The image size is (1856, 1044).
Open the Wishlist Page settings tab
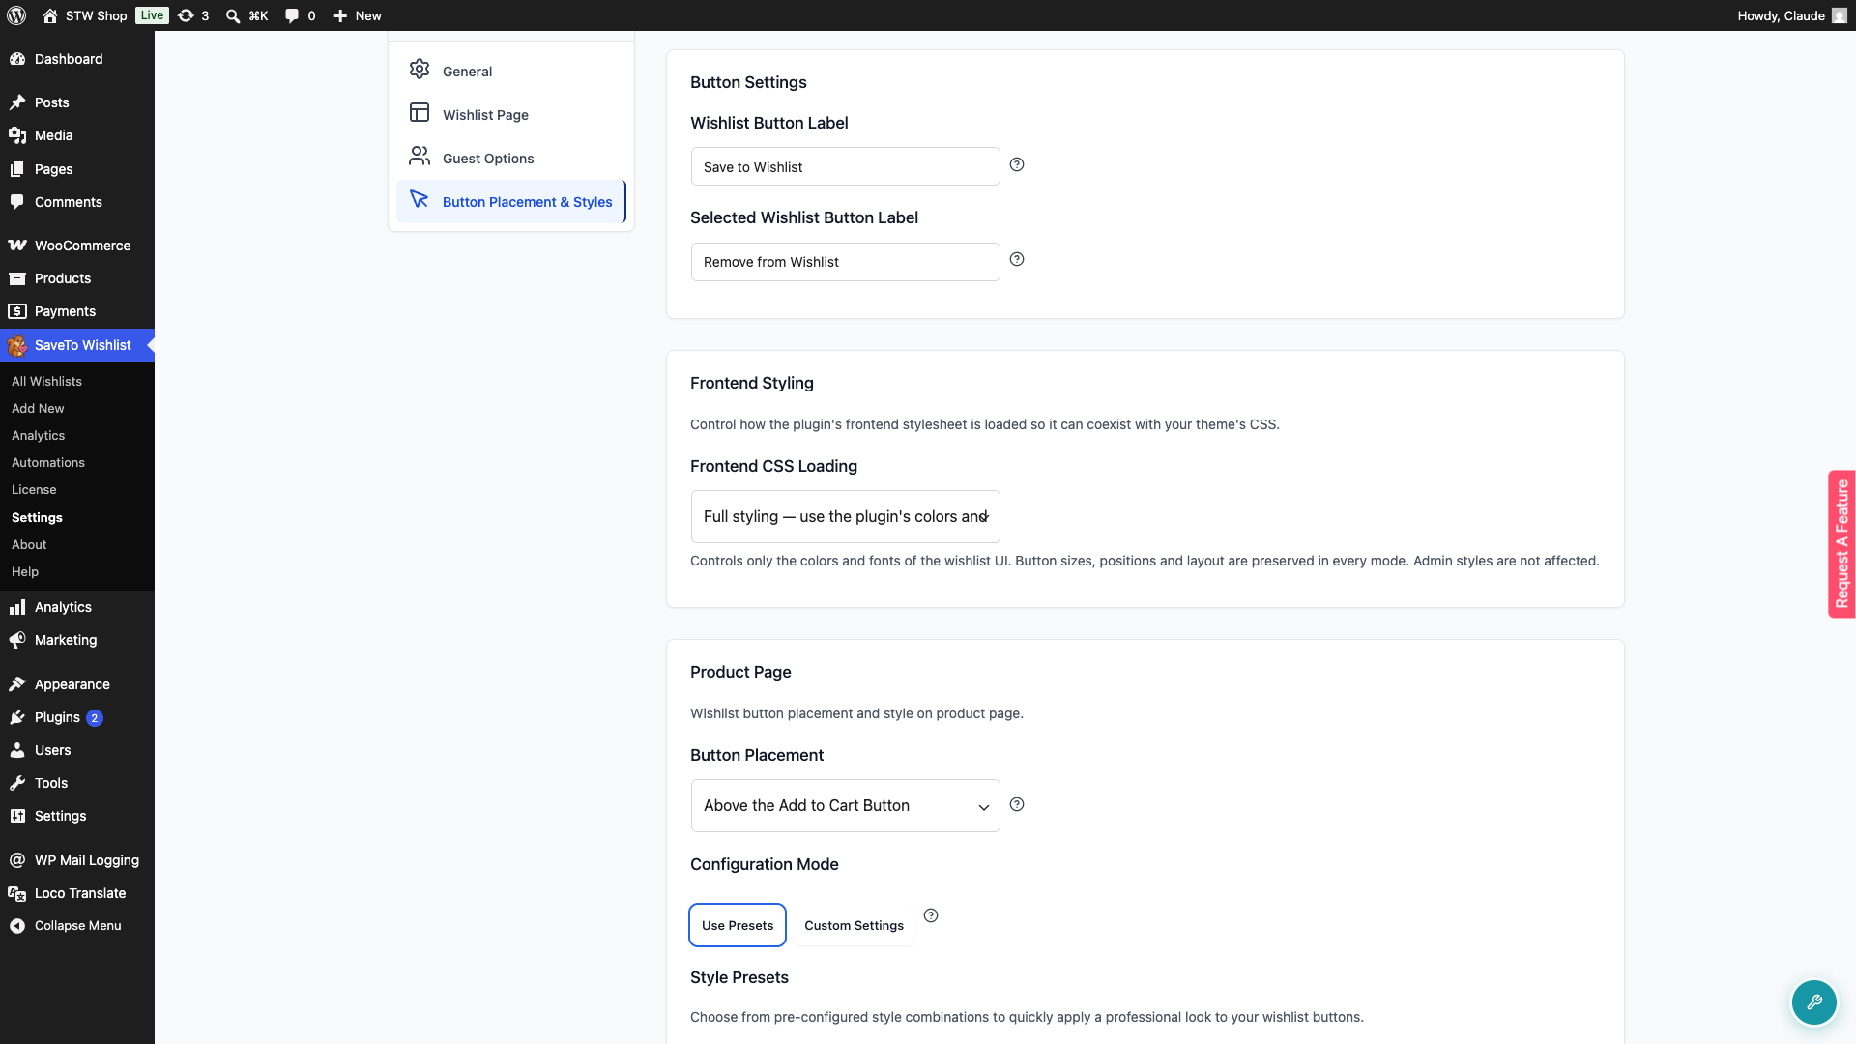(510, 114)
